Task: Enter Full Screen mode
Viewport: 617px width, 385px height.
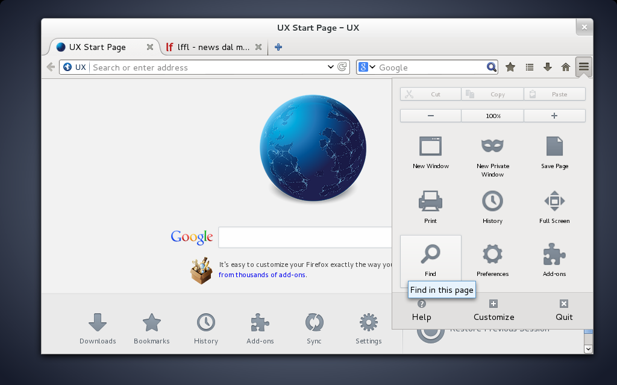Action: (554, 207)
